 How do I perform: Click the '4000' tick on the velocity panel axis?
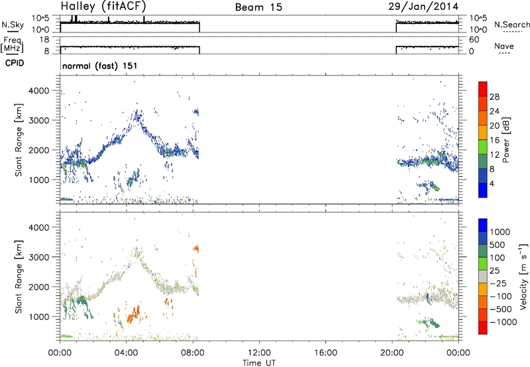[x=38, y=227]
